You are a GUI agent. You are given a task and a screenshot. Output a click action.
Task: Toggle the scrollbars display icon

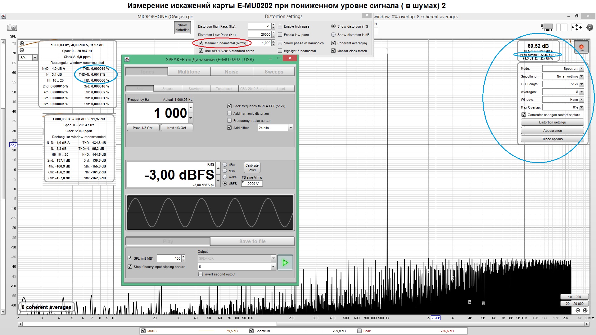[x=547, y=27]
